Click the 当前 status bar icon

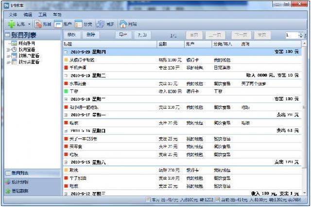click(x=217, y=199)
